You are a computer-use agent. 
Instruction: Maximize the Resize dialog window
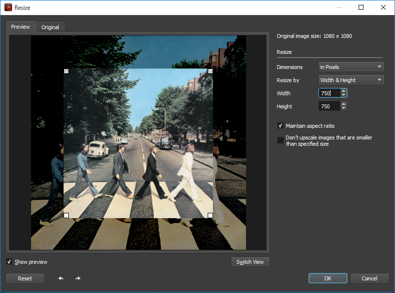coord(361,7)
